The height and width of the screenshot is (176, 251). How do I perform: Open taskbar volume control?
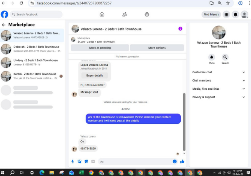pyautogui.click(x=229, y=173)
